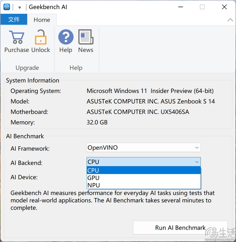Viewport: 236px width, 242px height.
Task: Open the AI Framework OpenVINO dropdown
Action: pyautogui.click(x=143, y=148)
